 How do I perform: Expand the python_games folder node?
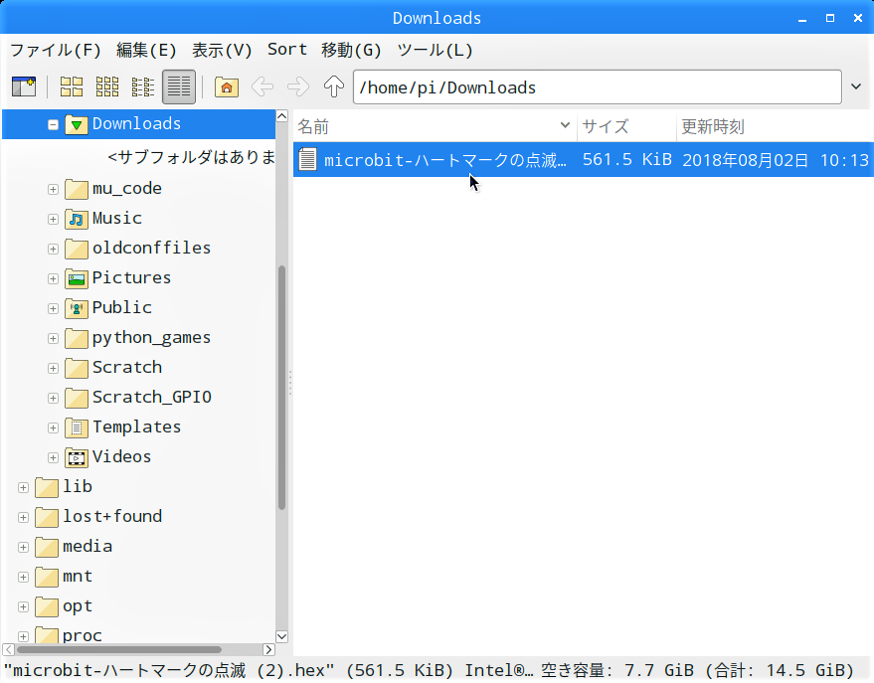pyautogui.click(x=53, y=339)
